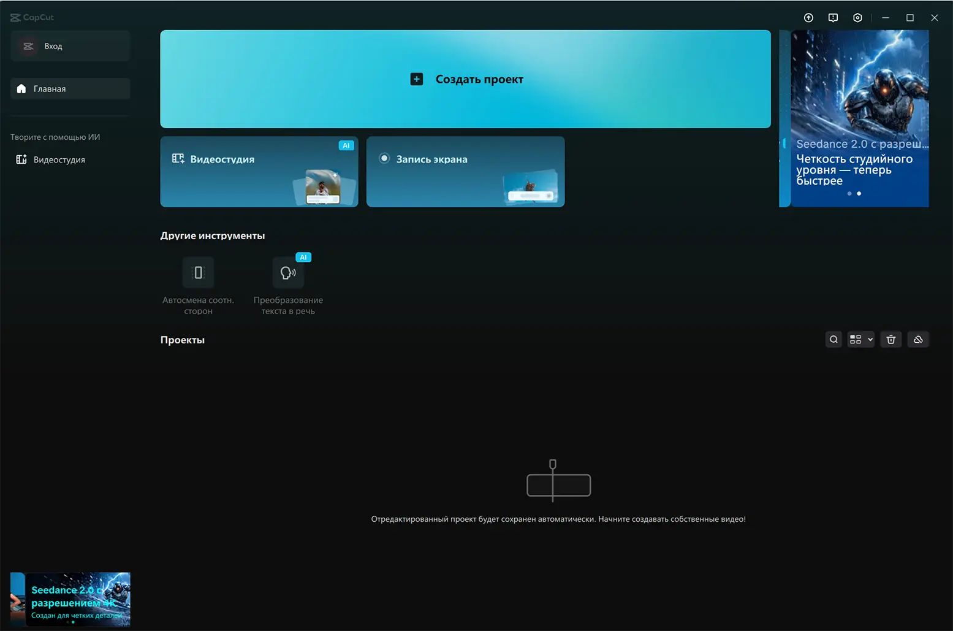Search projects with the magnifier icon
Screen dimensions: 953x631
833,340
